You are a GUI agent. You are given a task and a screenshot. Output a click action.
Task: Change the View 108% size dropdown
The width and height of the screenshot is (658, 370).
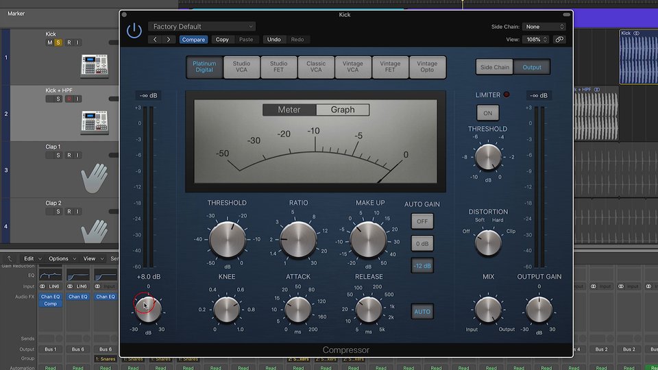click(x=535, y=40)
